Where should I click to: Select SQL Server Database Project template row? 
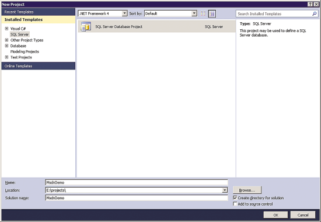157,26
